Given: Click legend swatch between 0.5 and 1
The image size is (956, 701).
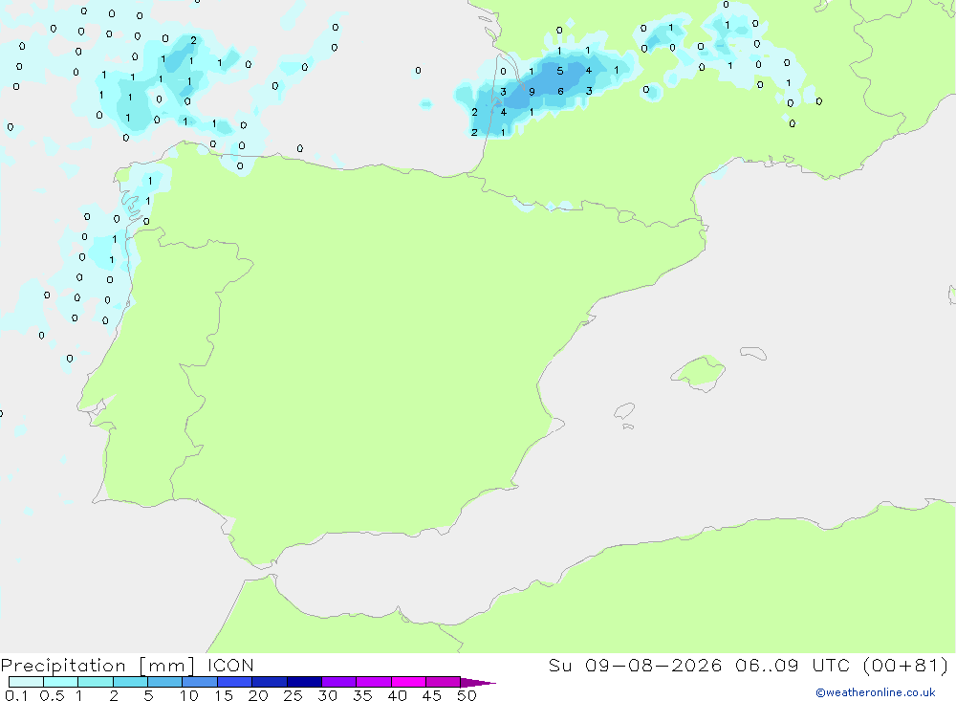Looking at the screenshot, I should 61,682.
